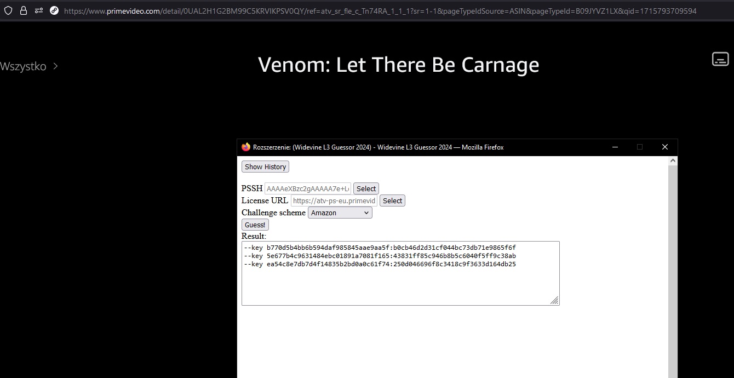Close the Widevine L3 Guessor window

pos(665,147)
